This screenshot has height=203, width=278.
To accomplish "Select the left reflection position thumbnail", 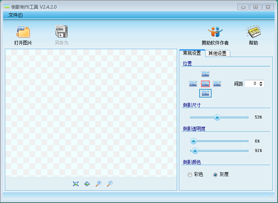I will coord(193,84).
